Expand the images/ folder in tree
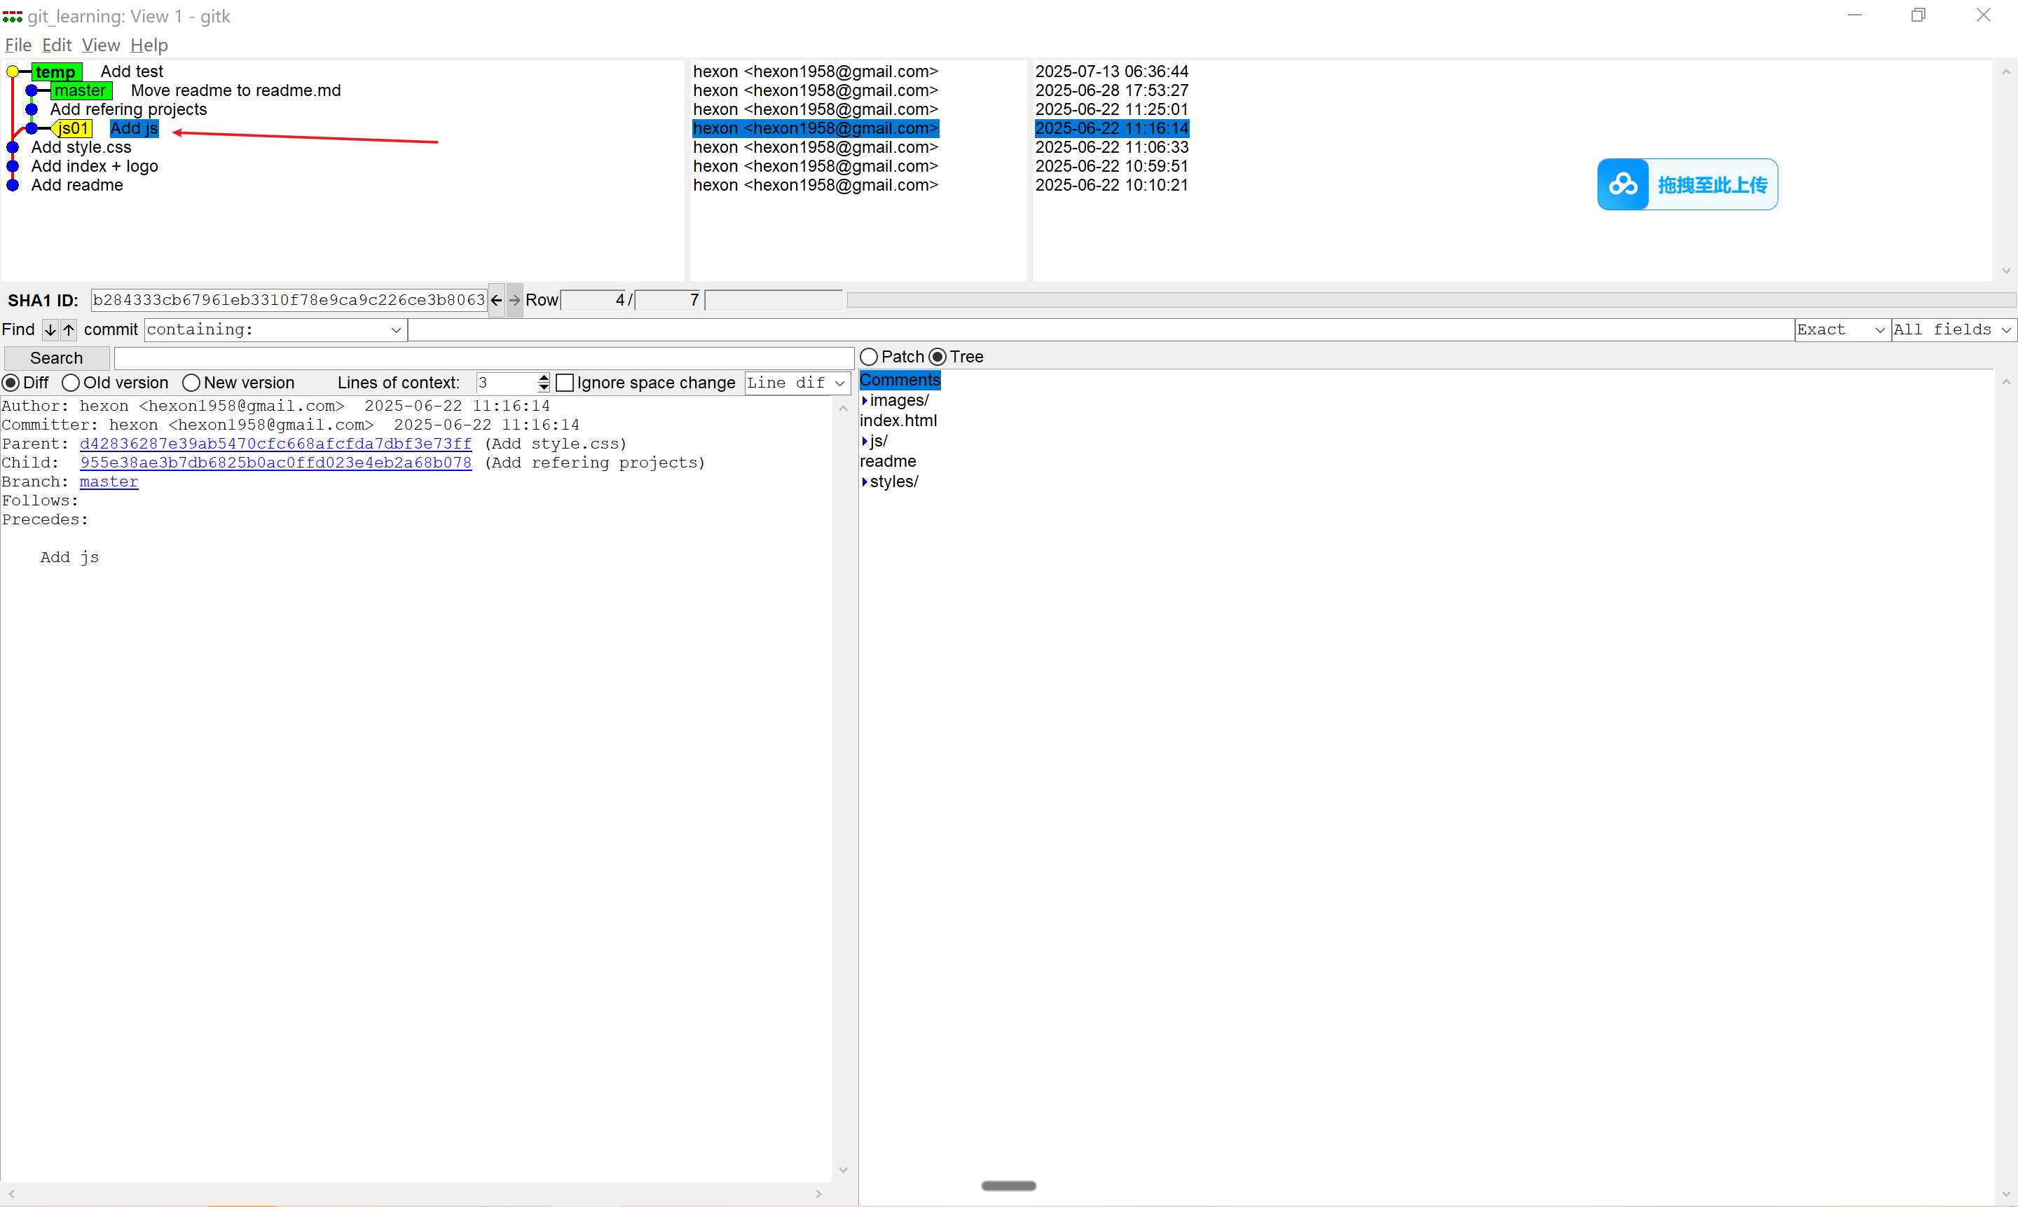The width and height of the screenshot is (2018, 1207). coord(865,401)
